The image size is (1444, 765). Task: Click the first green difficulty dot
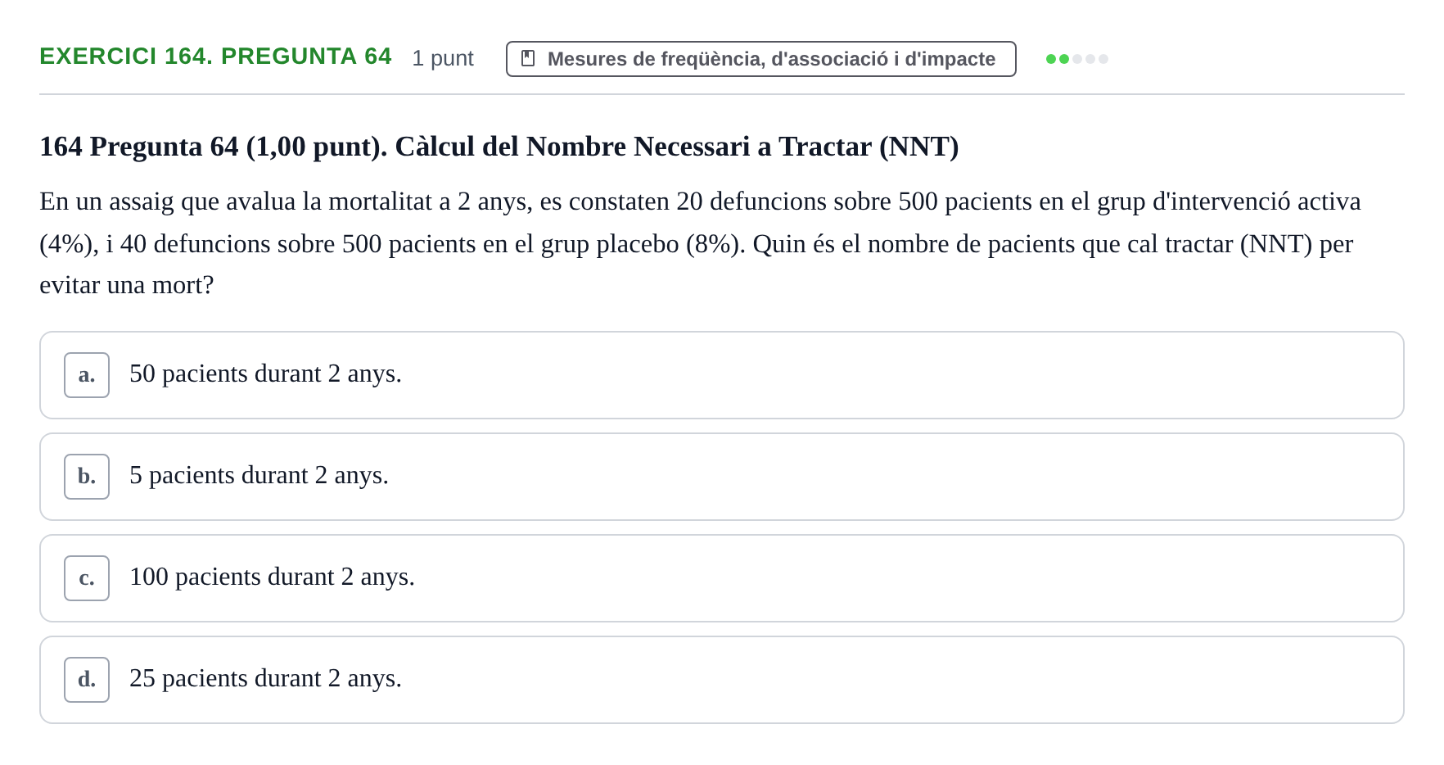tap(1051, 59)
